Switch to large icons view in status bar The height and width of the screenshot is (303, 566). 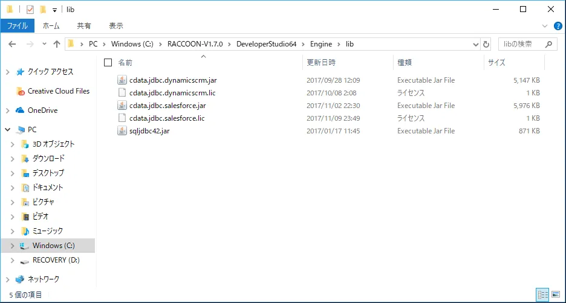click(x=556, y=295)
